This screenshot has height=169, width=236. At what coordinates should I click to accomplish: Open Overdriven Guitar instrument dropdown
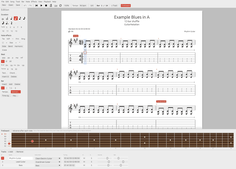[x=48, y=162]
